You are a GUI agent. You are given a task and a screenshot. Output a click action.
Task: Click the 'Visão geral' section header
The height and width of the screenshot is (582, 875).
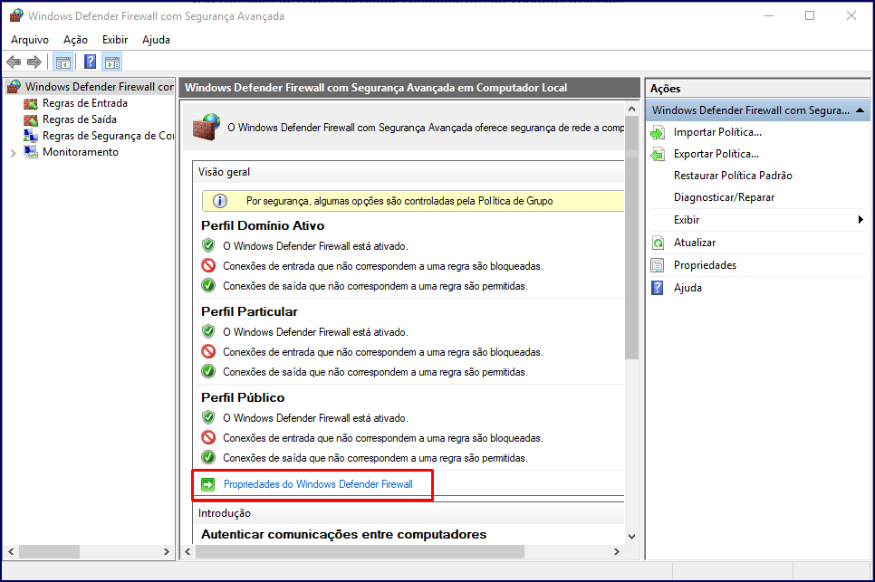tap(224, 172)
